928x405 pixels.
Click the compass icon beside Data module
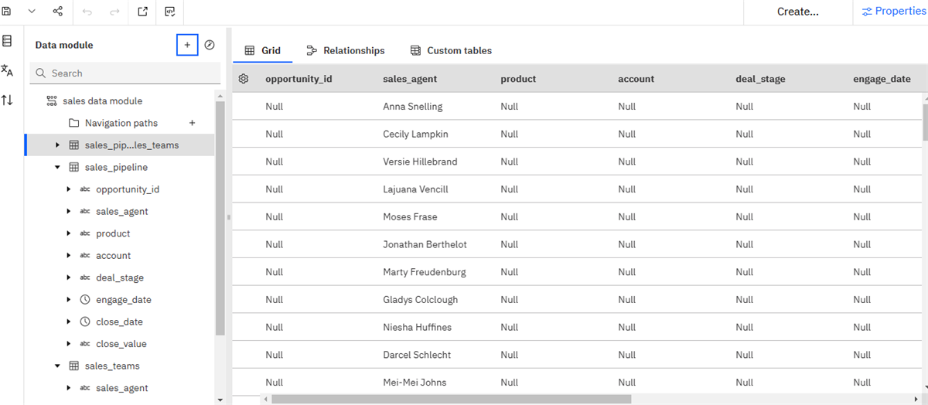210,45
